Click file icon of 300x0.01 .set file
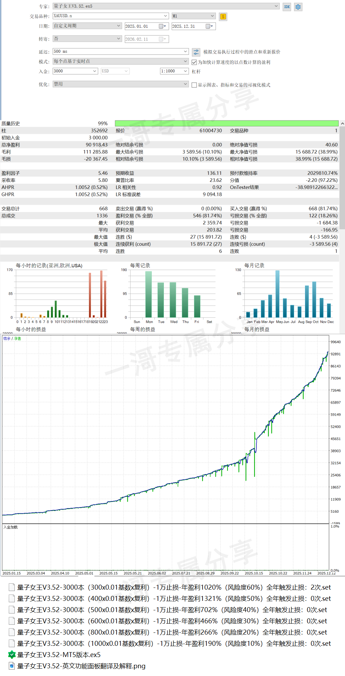The height and width of the screenshot is (676, 345). 12,587
